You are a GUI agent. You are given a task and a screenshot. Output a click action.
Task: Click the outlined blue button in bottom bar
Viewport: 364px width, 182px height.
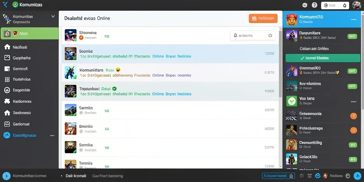[278, 176]
